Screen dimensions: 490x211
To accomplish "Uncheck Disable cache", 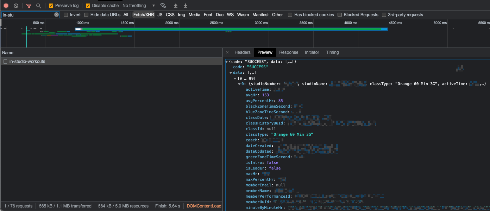I will [88, 6].
